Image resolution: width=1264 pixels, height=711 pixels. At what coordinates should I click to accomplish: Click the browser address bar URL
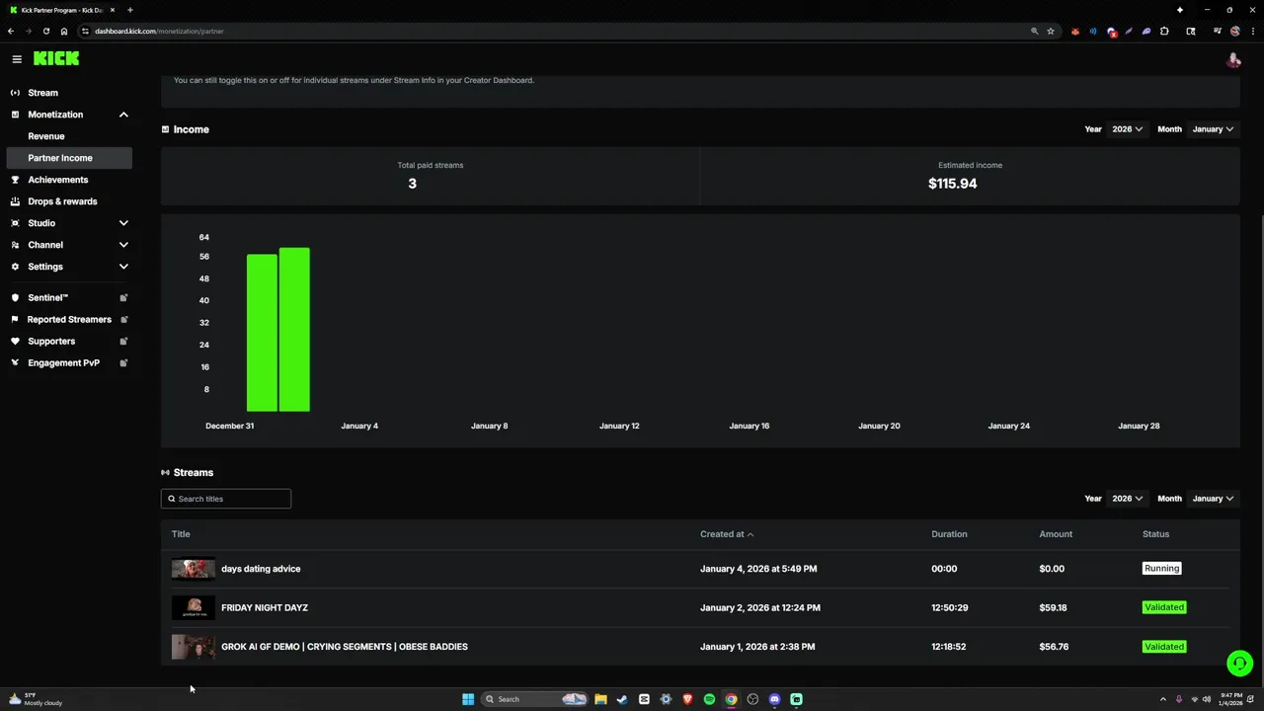pos(159,31)
